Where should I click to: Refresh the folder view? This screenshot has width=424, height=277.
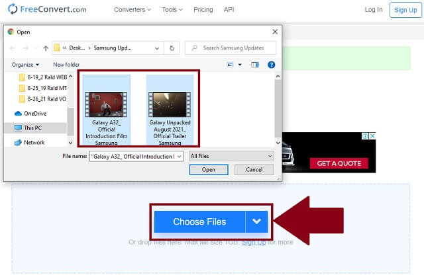point(172,48)
